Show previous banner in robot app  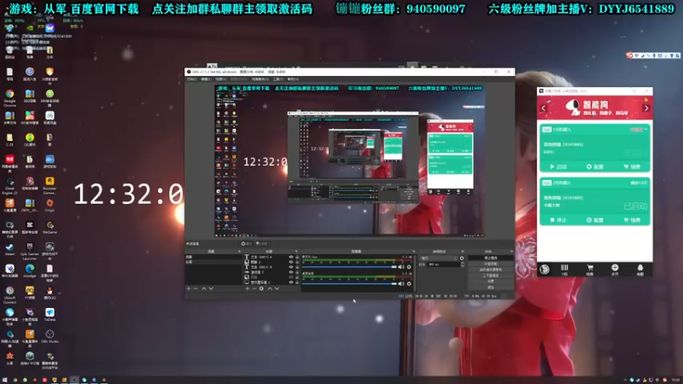click(543, 108)
